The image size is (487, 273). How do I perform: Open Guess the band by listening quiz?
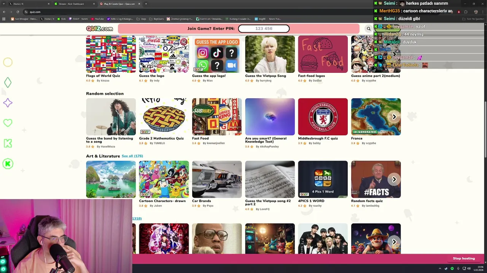click(111, 117)
